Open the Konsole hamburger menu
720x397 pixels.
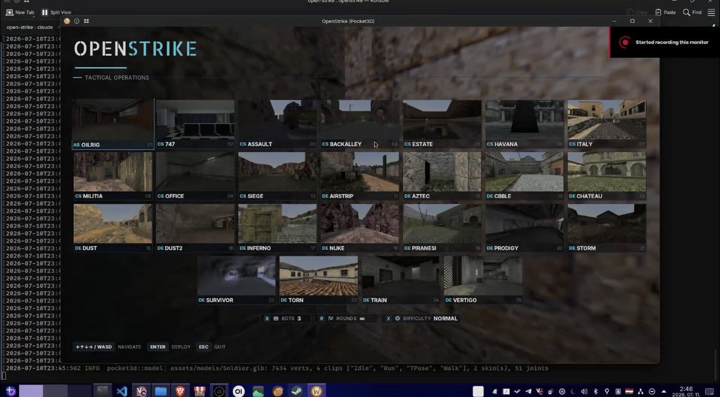[x=710, y=12]
